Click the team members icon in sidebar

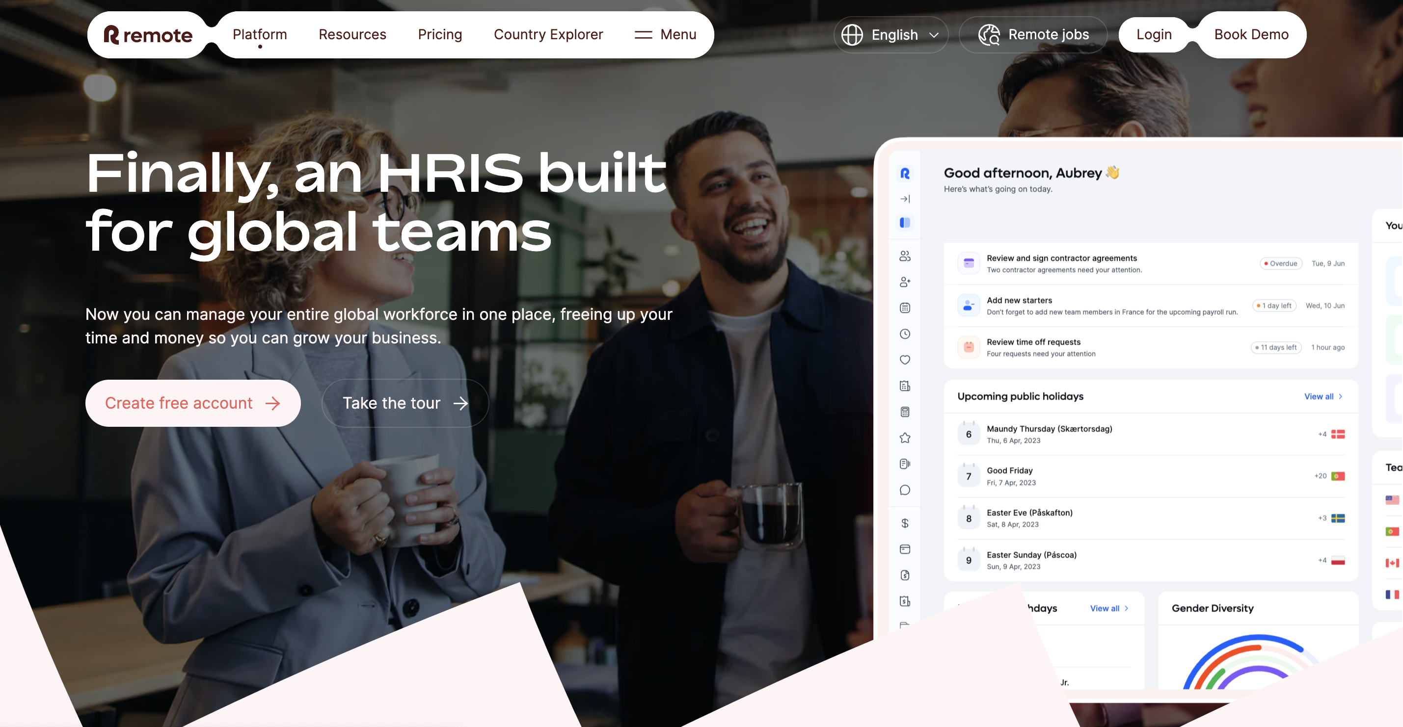click(905, 255)
